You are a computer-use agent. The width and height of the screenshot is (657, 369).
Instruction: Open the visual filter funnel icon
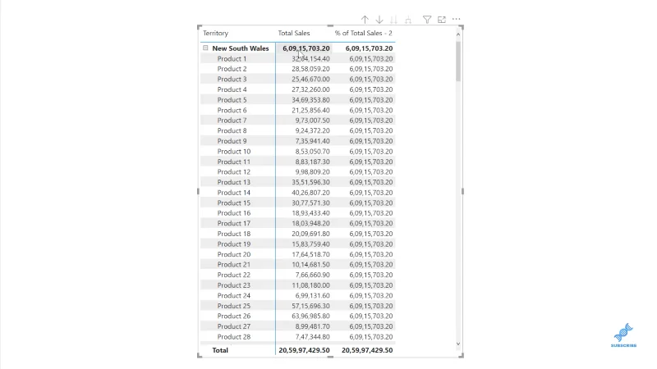pyautogui.click(x=427, y=20)
